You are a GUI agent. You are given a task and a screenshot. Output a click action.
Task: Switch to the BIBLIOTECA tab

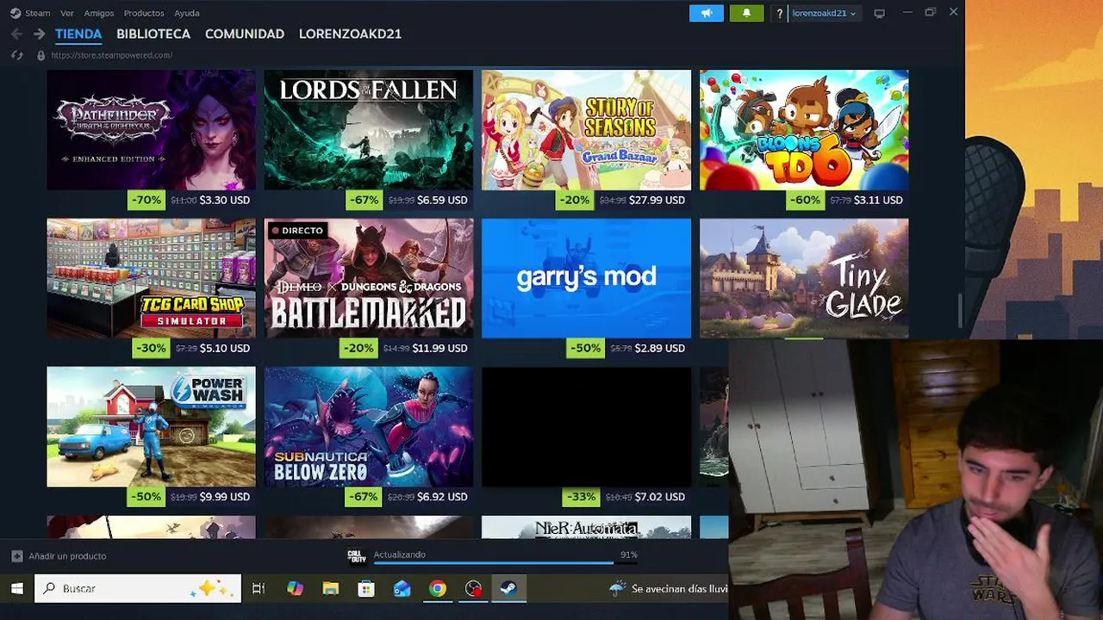click(153, 34)
